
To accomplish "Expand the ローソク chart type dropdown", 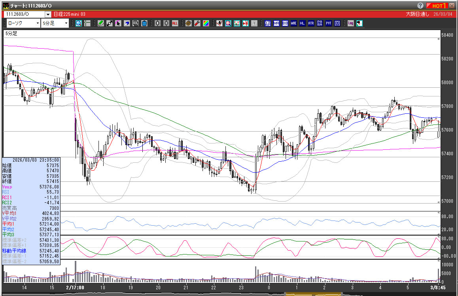I will [38, 23].
